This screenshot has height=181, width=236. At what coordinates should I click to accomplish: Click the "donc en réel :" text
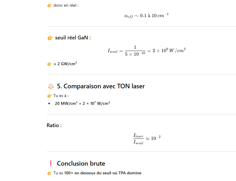tap(66, 6)
